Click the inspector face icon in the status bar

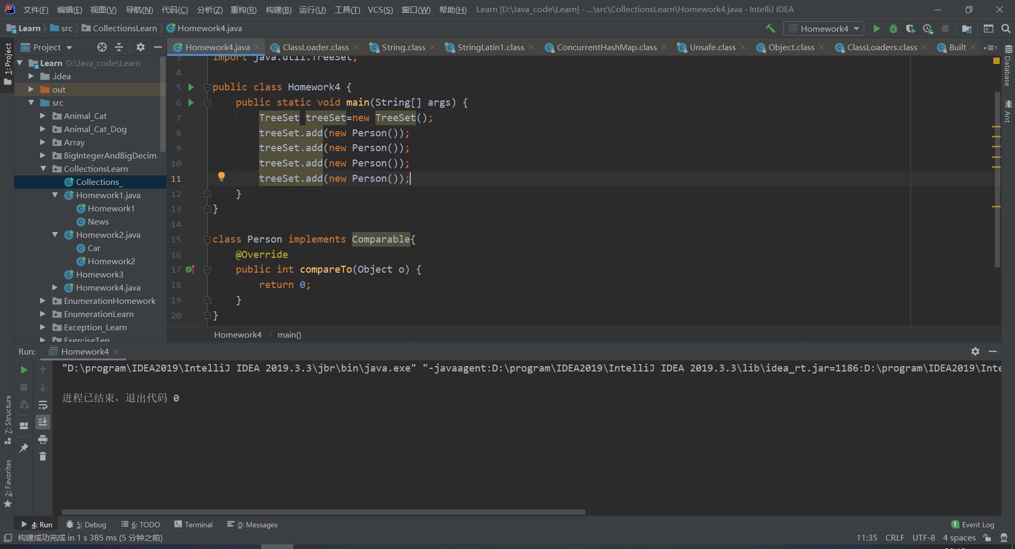pyautogui.click(x=1004, y=538)
